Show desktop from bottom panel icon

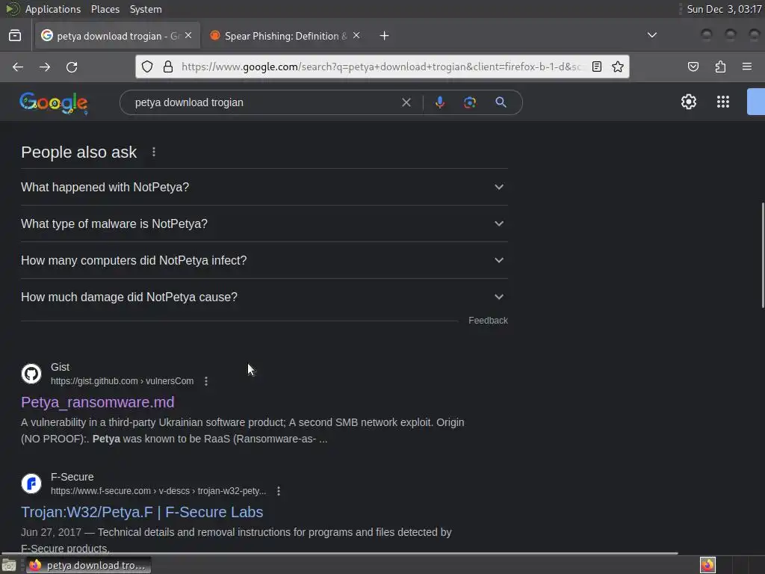[9, 566]
